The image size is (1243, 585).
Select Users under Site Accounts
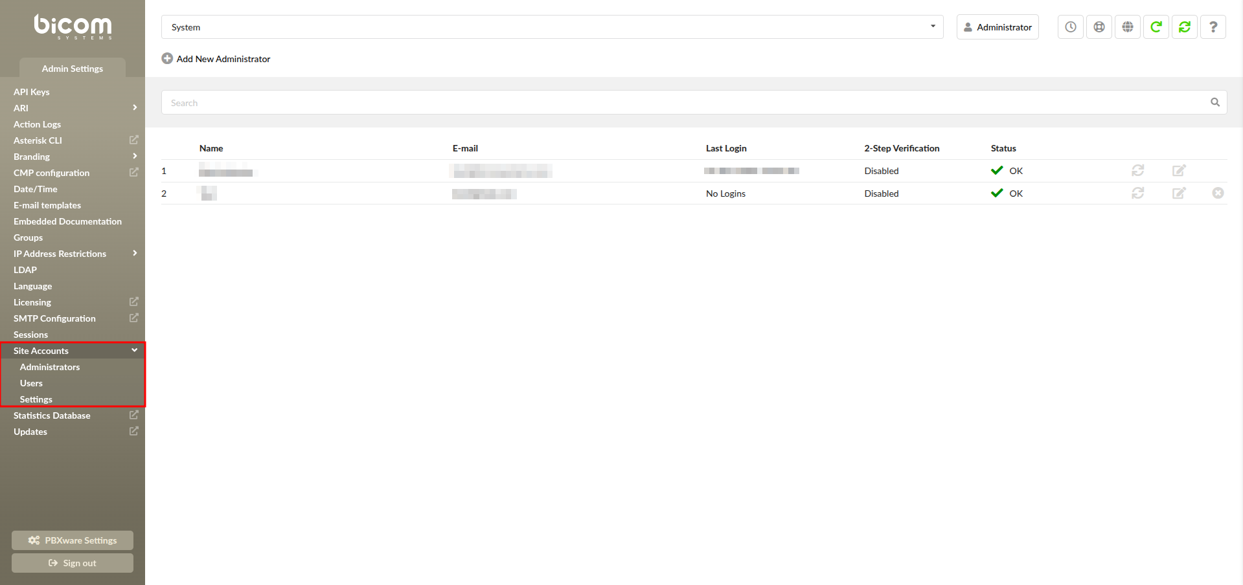coord(31,383)
